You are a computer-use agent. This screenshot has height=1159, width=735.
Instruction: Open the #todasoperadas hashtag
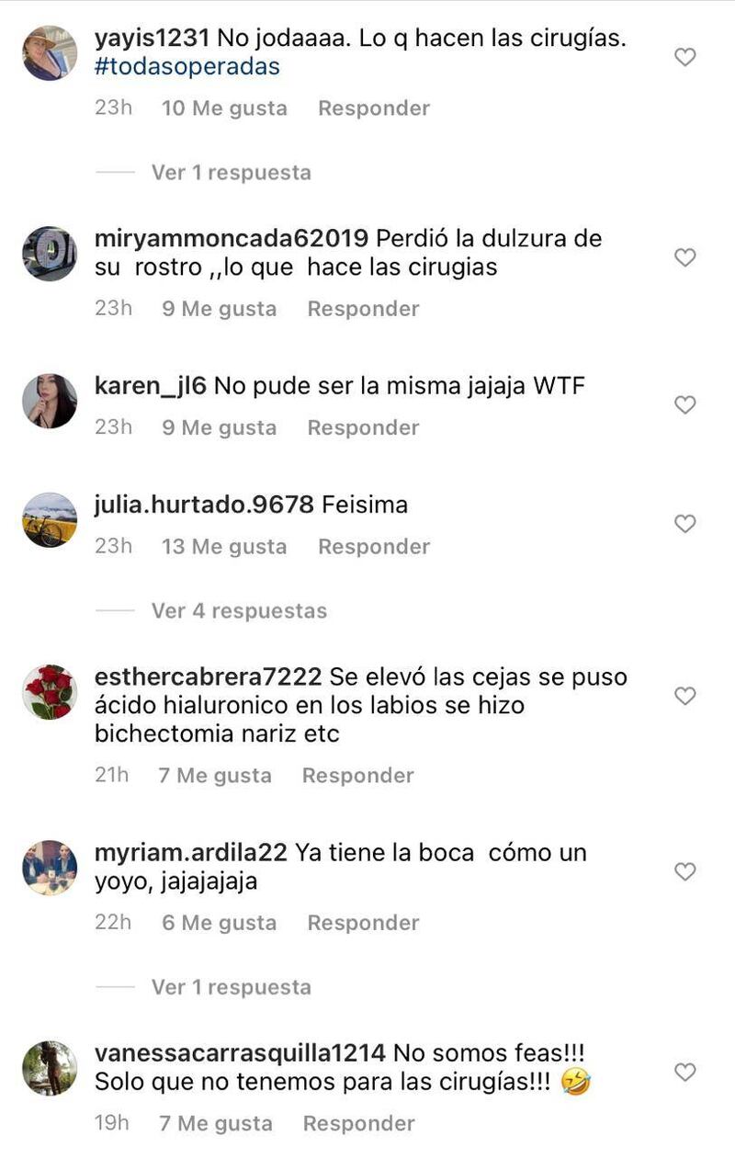pos(187,67)
